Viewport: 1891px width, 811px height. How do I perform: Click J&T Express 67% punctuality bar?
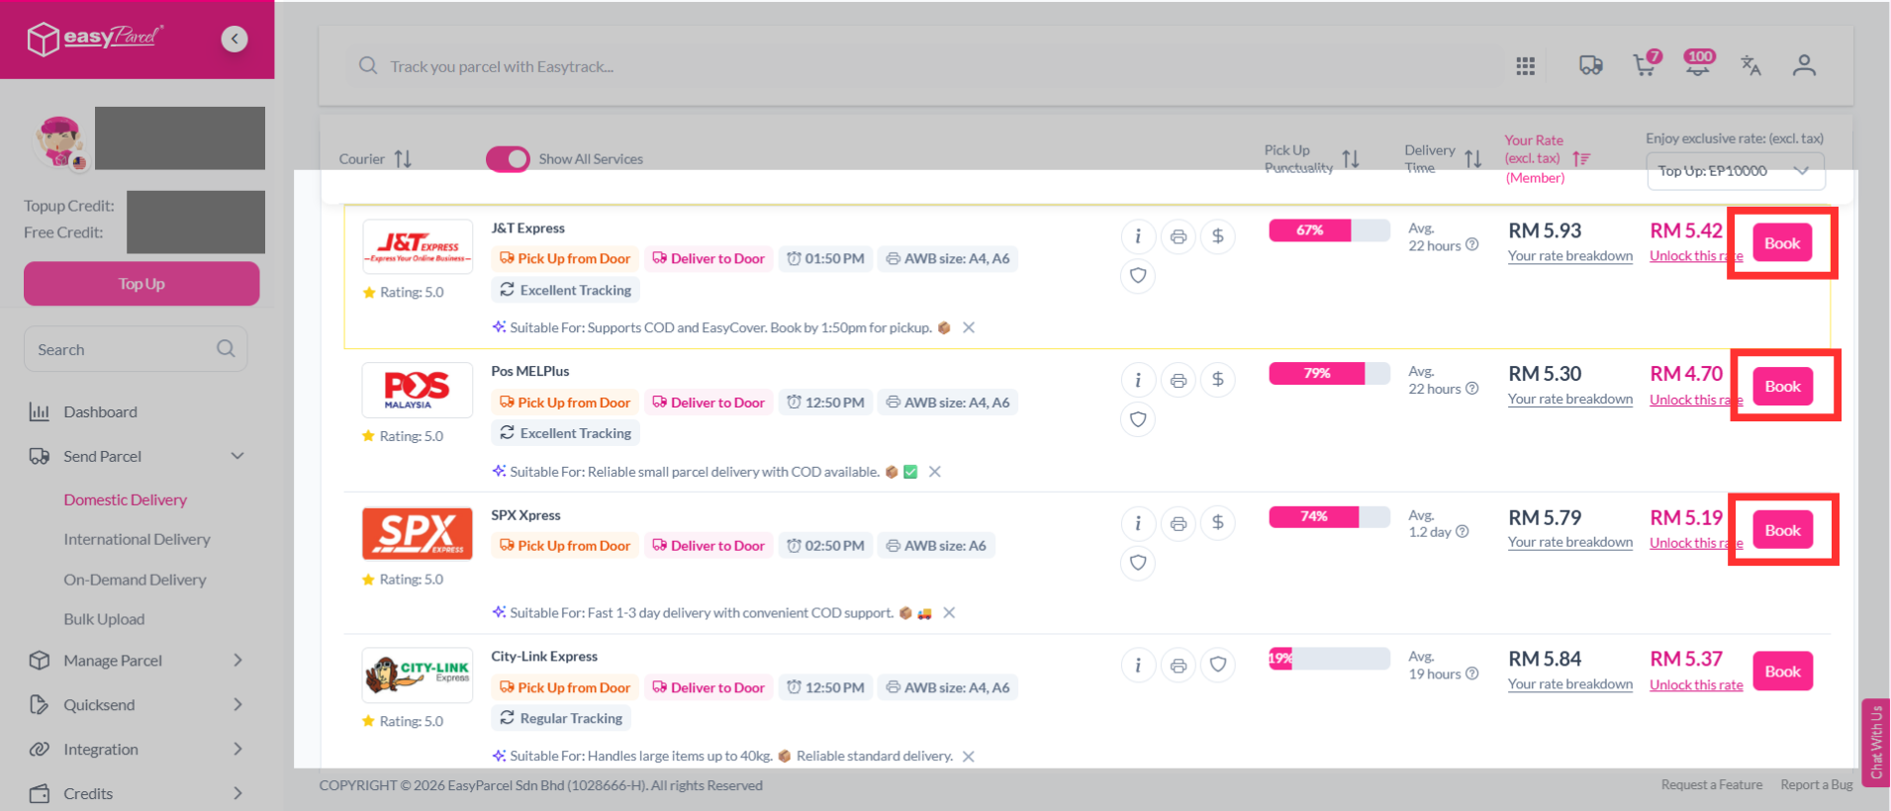pyautogui.click(x=1329, y=230)
